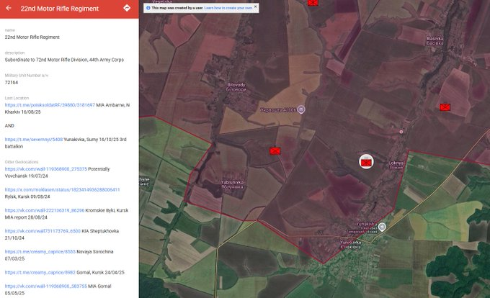Open the poisksoldatRF Telegram link

(50, 105)
